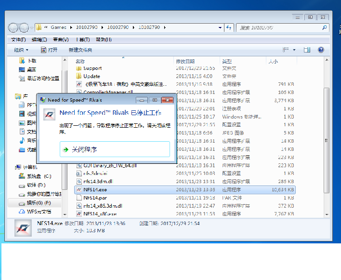Screen dimensions: 341x280
Task: Click the Explorer Back navigation arrow
Action: tap(13, 27)
